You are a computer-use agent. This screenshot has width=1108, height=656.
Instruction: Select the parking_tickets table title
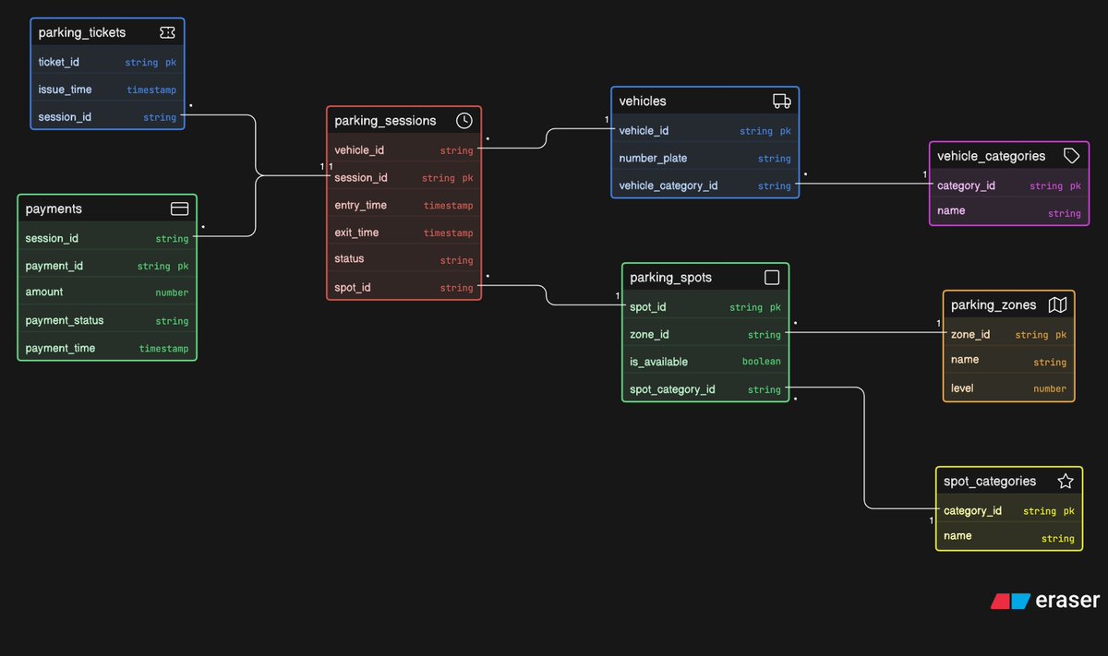pos(82,32)
